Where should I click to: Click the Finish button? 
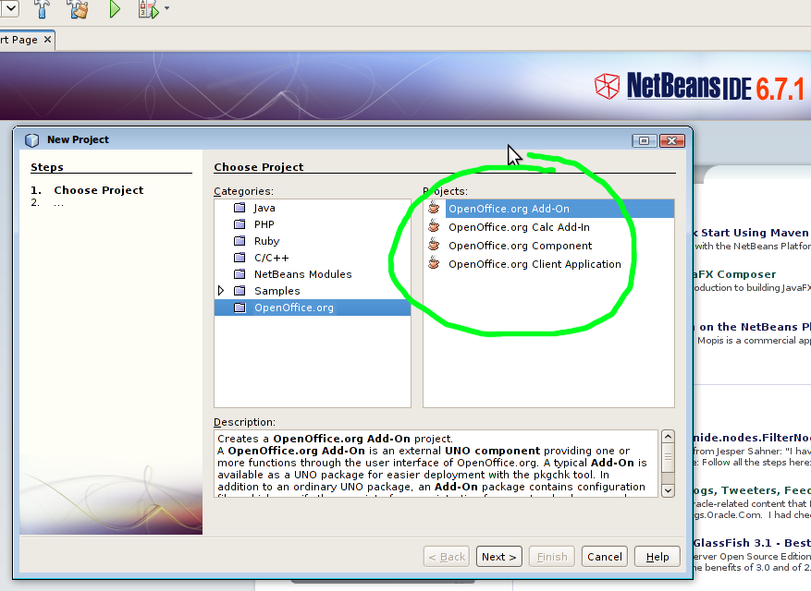(552, 557)
